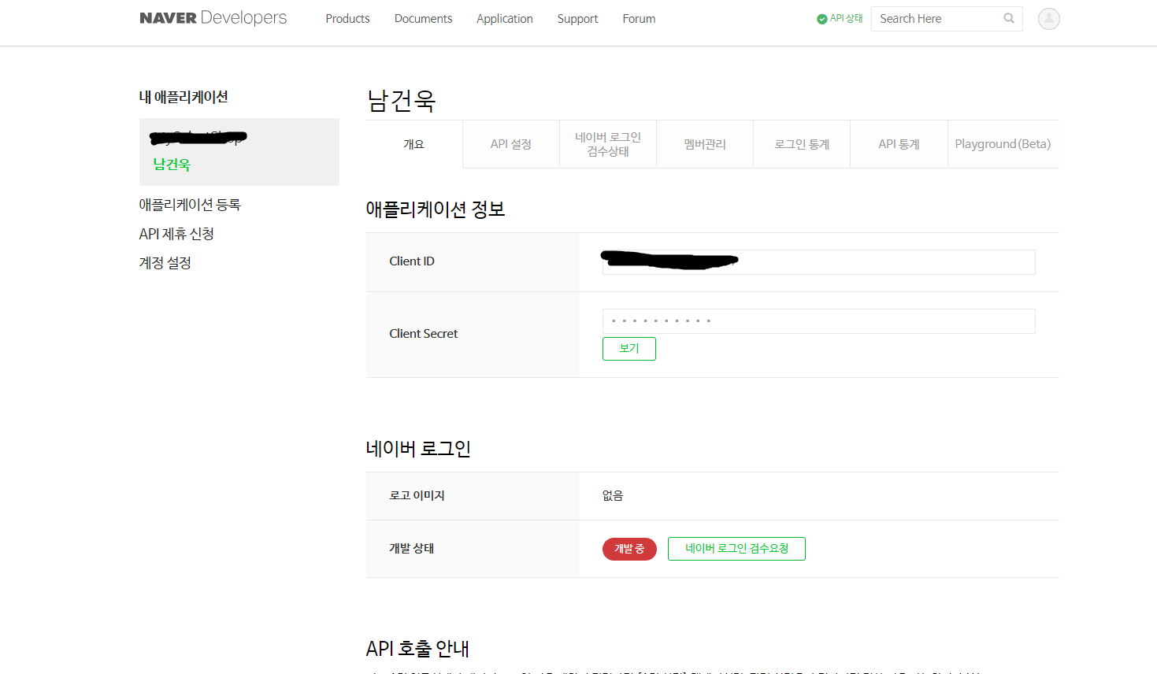Screen dimensions: 1157x674
Task: Click 내 애플리케이션 sidebar heading
Action: (184, 97)
